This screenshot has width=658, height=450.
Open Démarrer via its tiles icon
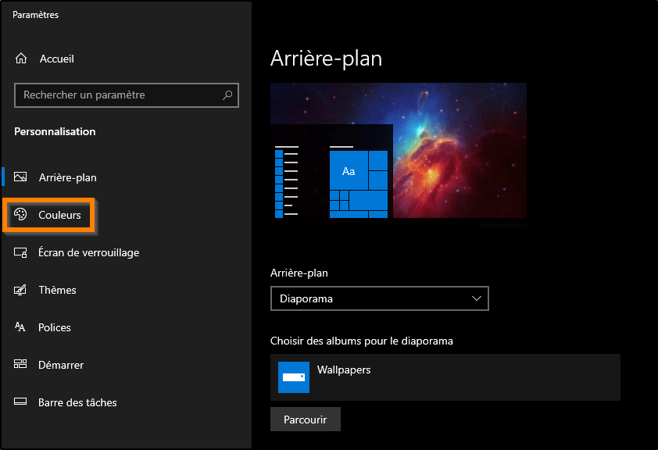click(20, 365)
